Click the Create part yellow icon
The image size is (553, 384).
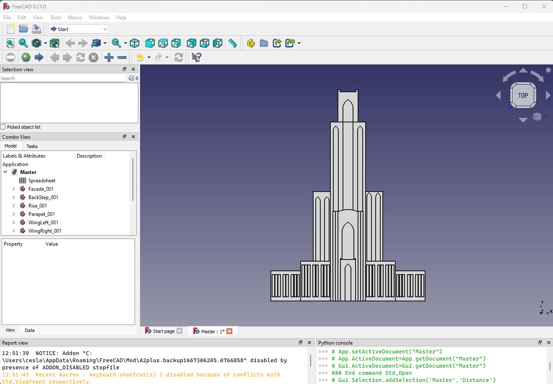(251, 43)
